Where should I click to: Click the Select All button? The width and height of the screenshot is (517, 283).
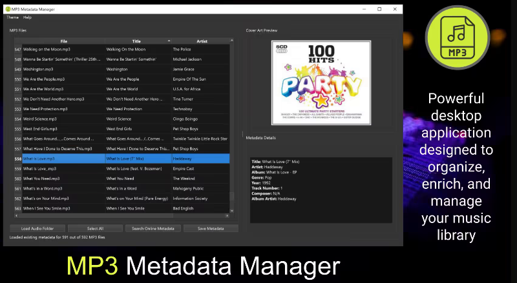[95, 228]
